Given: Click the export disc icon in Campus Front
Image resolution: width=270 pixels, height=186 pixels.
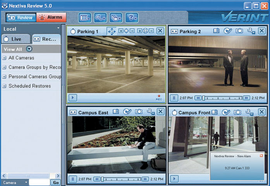Looking at the screenshot, I should [226, 113].
